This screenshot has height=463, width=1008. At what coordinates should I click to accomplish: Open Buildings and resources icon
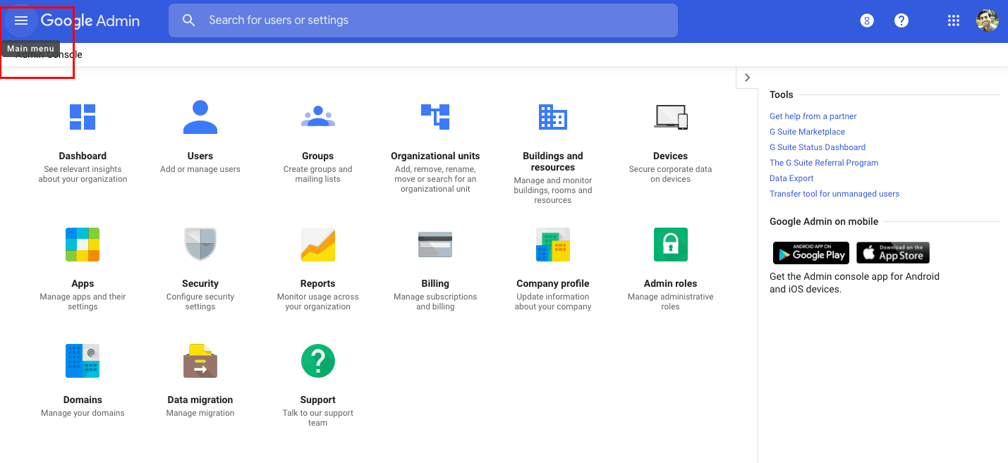[552, 117]
